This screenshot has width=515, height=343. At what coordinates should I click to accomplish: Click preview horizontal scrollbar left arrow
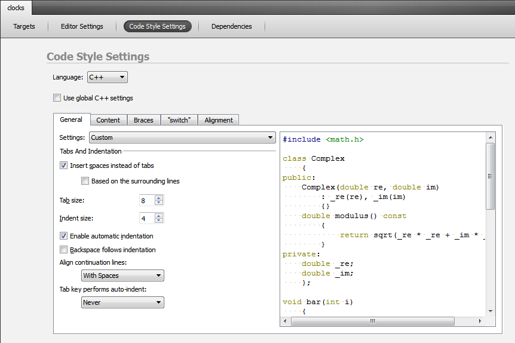285,321
